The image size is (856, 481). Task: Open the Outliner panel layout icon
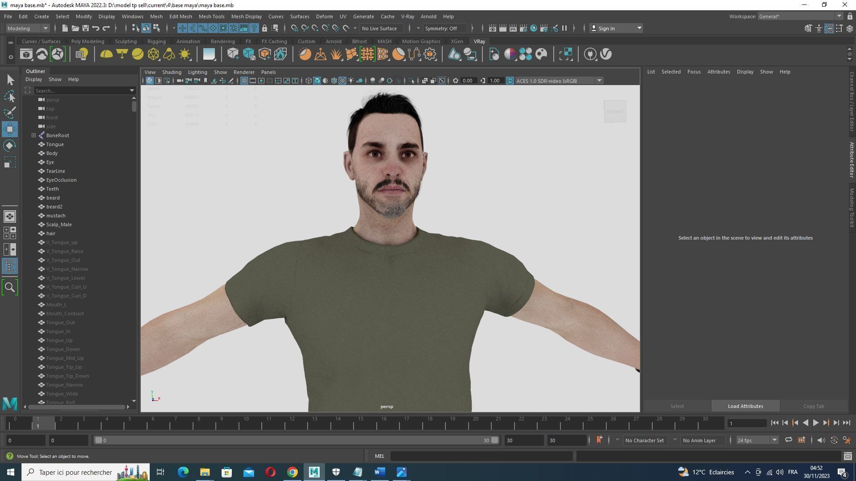(10, 266)
